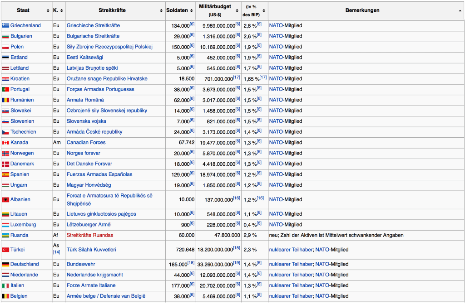The height and width of the screenshot is (304, 465).
Task: Sort by percent of BIP column
Action: point(264,10)
